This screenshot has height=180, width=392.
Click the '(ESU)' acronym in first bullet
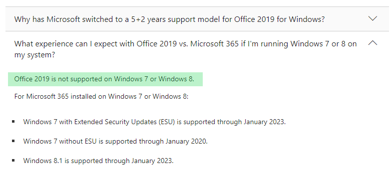click(166, 122)
